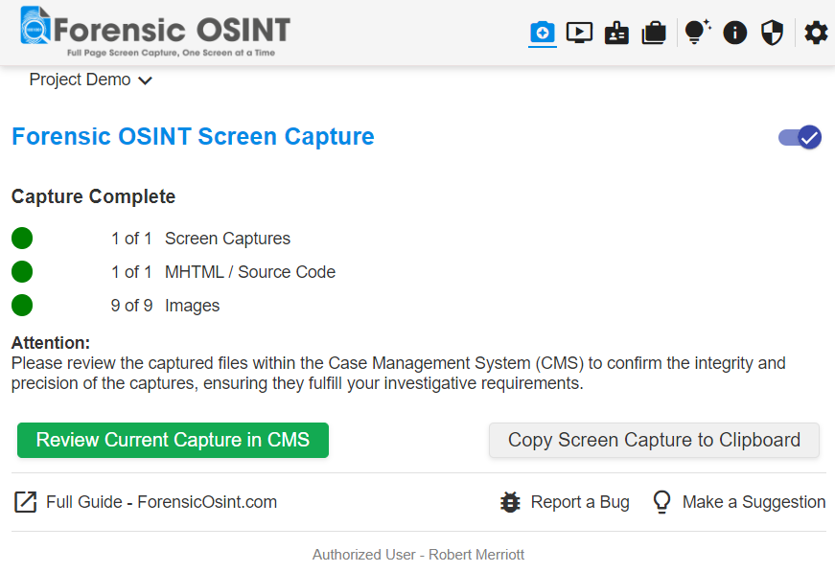The width and height of the screenshot is (835, 572).
Task: Open the briefcase case management icon
Action: click(654, 33)
